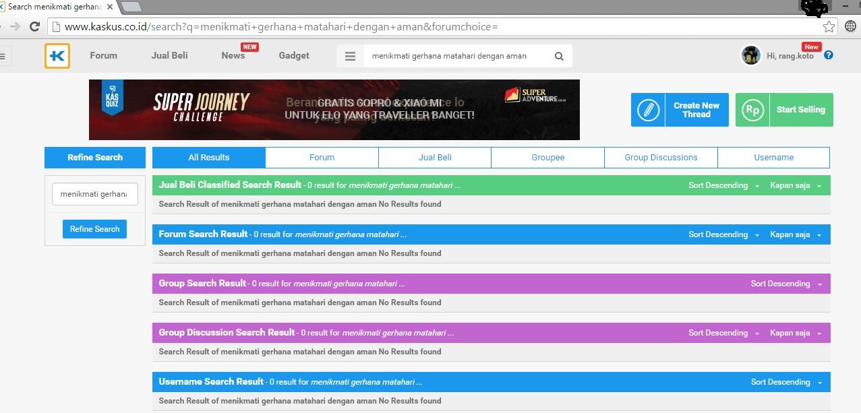Screen dimensions: 861x413
Task: Open Username Search Sort Descending dropdown
Action: tap(786, 382)
